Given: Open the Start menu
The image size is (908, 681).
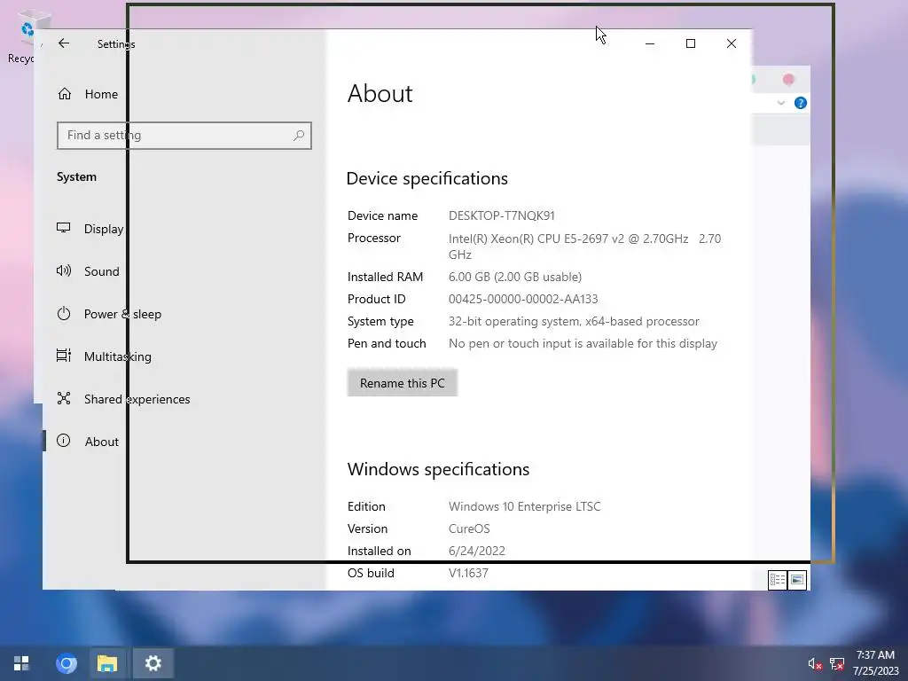Looking at the screenshot, I should [21, 663].
